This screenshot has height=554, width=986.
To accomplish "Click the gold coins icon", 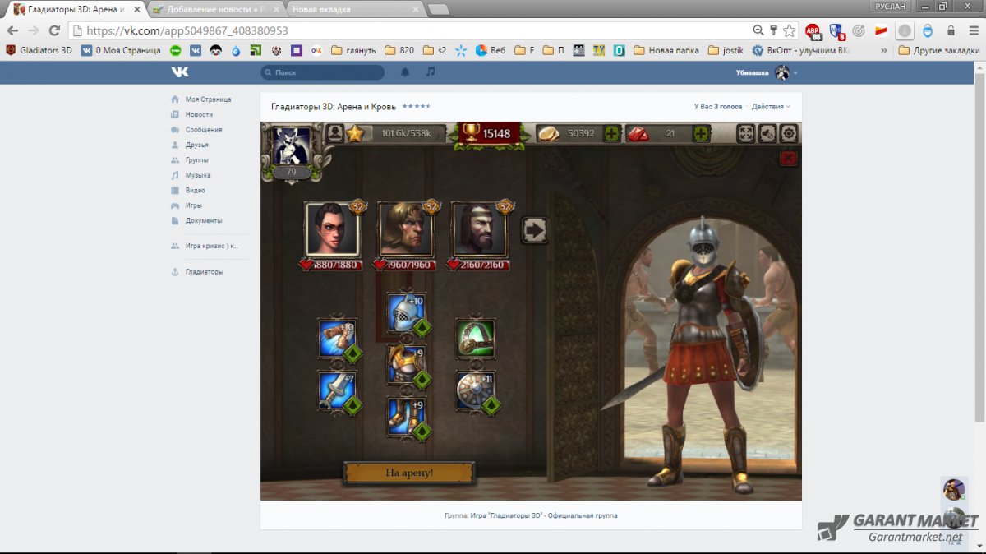I will [x=548, y=133].
